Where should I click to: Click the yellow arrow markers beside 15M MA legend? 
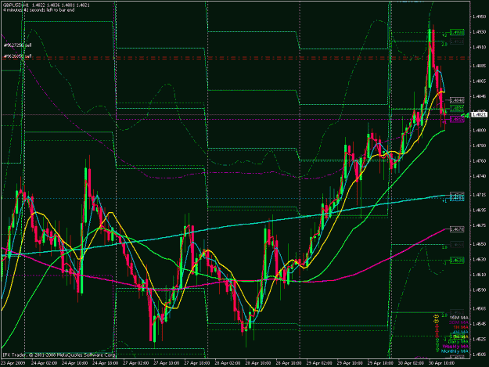coord(436,318)
